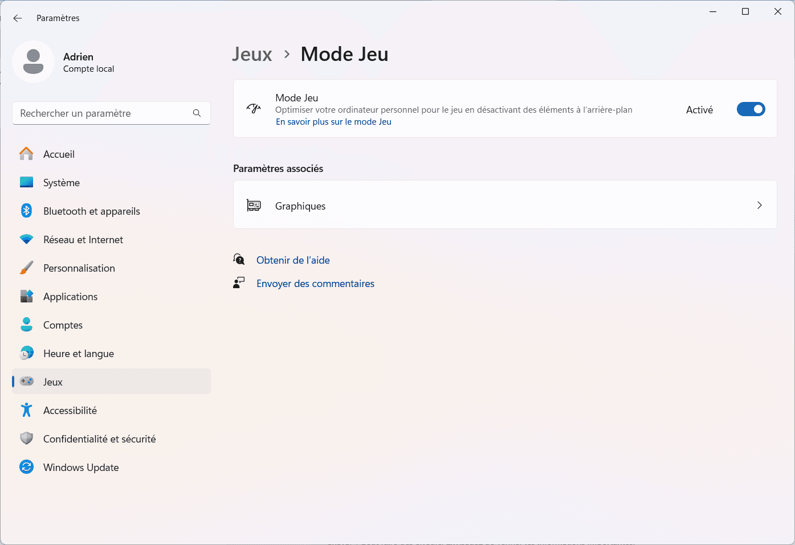The height and width of the screenshot is (545, 795).
Task: Click the Système monitor icon
Action: pyautogui.click(x=26, y=182)
